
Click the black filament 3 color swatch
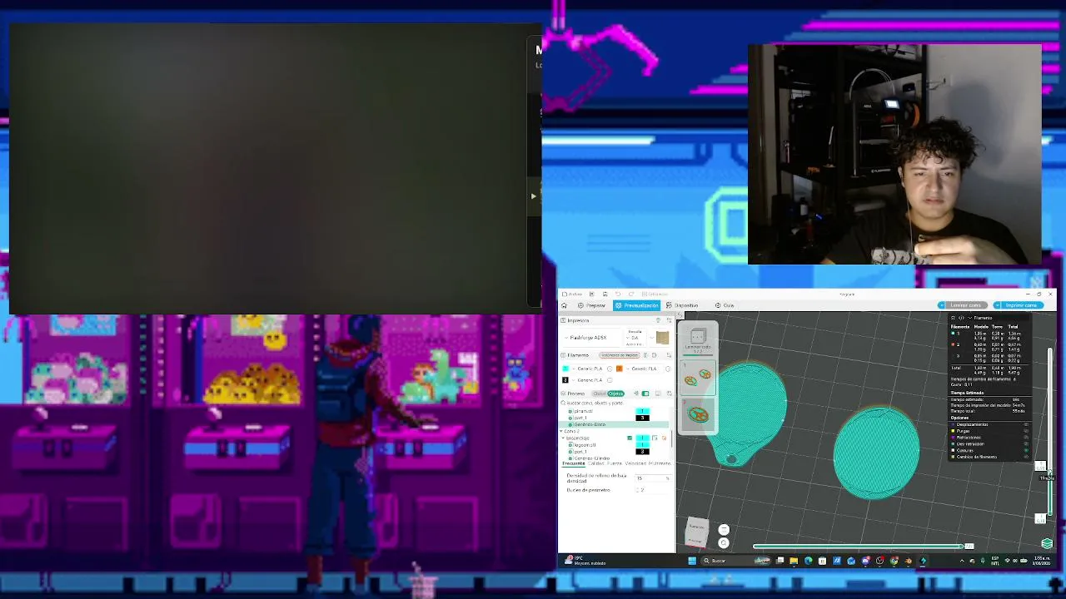pyautogui.click(x=565, y=380)
